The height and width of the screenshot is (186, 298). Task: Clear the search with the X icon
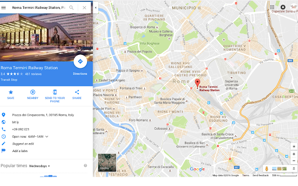(x=84, y=7)
